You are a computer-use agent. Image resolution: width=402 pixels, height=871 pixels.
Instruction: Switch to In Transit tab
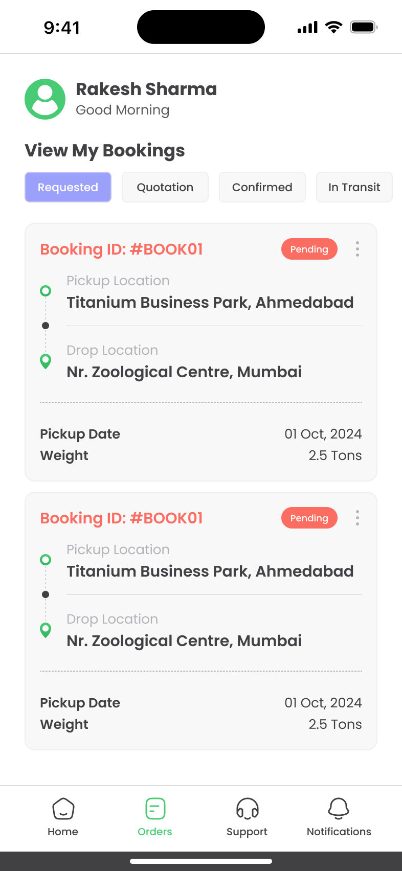[354, 187]
